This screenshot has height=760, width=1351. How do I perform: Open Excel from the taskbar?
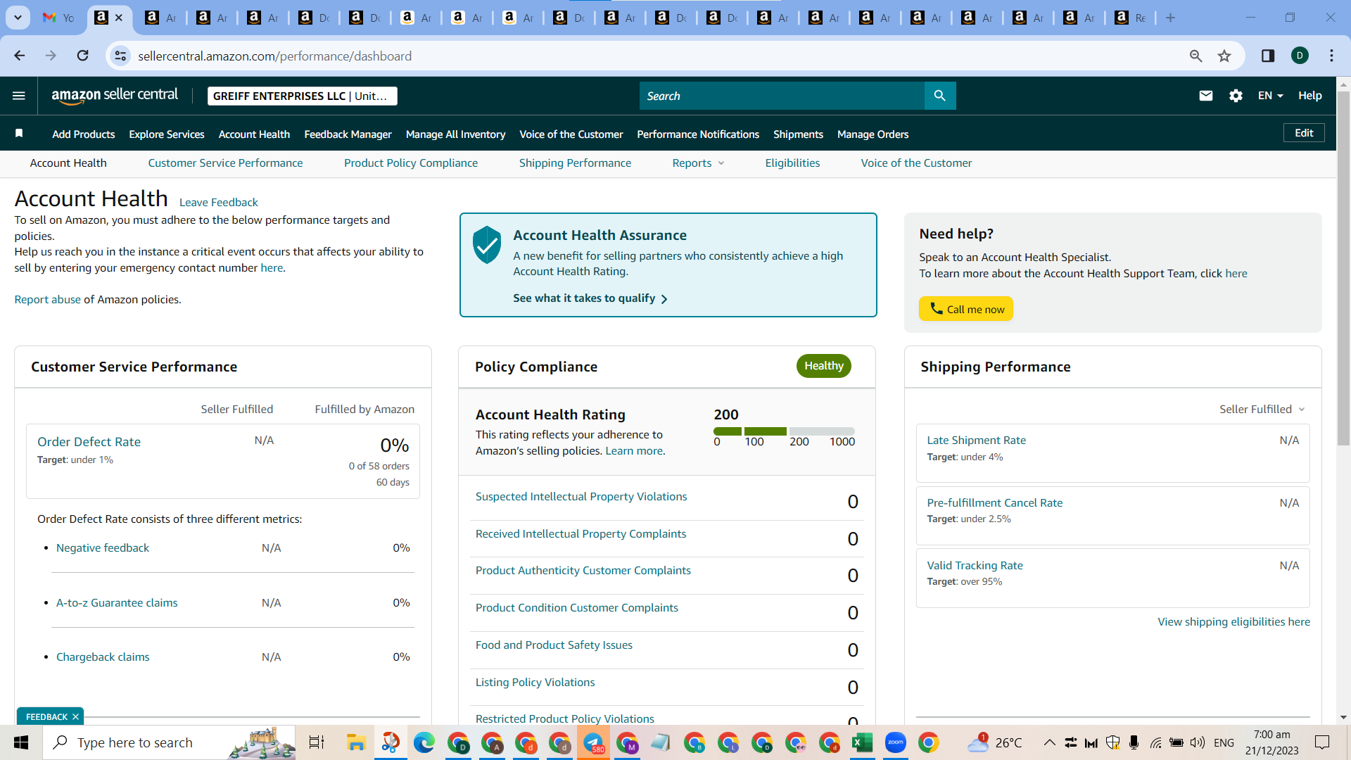tap(862, 742)
